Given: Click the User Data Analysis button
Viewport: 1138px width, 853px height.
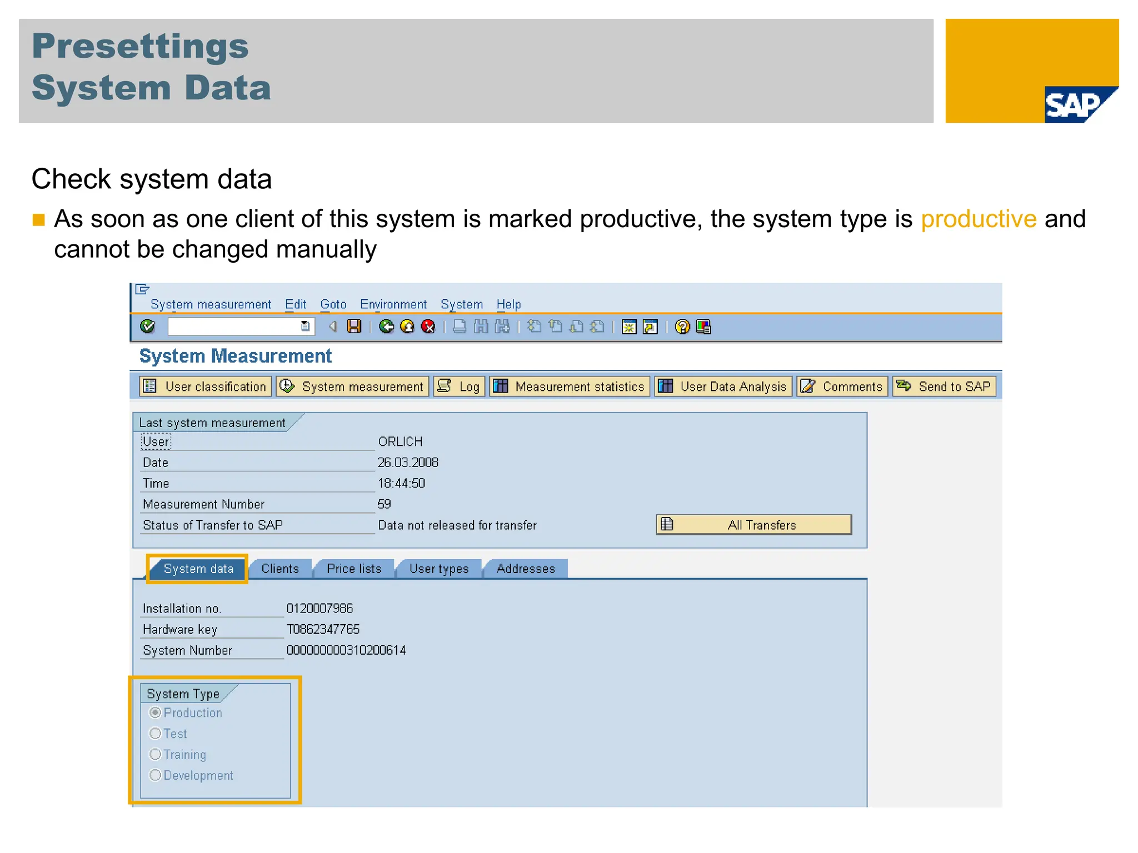Looking at the screenshot, I should pyautogui.click(x=723, y=387).
